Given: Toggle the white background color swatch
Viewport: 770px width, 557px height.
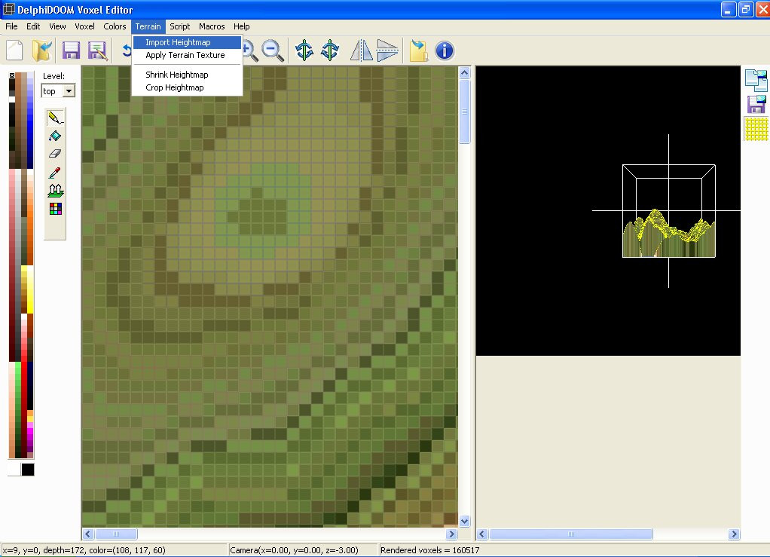Looking at the screenshot, I should coord(12,469).
